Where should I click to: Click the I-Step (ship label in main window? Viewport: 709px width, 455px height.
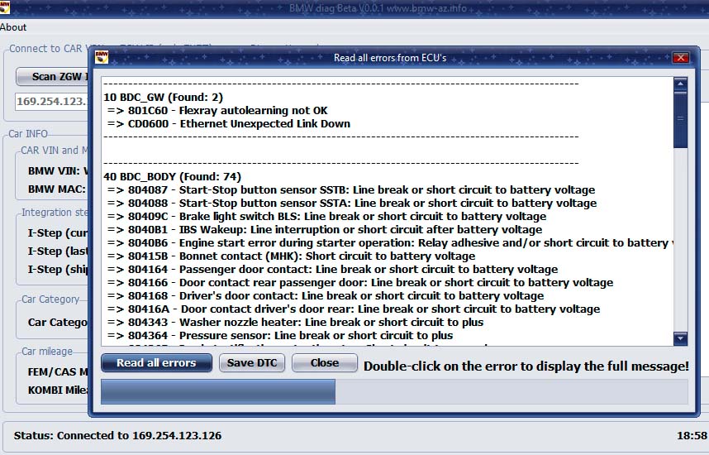pyautogui.click(x=58, y=270)
